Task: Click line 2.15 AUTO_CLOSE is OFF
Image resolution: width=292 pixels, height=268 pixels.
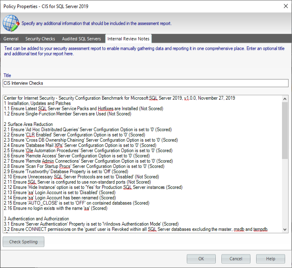Action: 77,203
